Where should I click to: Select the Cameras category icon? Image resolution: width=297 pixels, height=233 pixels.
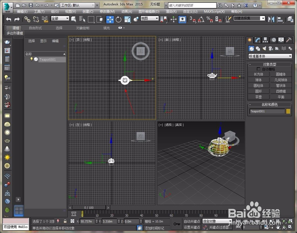pos(271,48)
